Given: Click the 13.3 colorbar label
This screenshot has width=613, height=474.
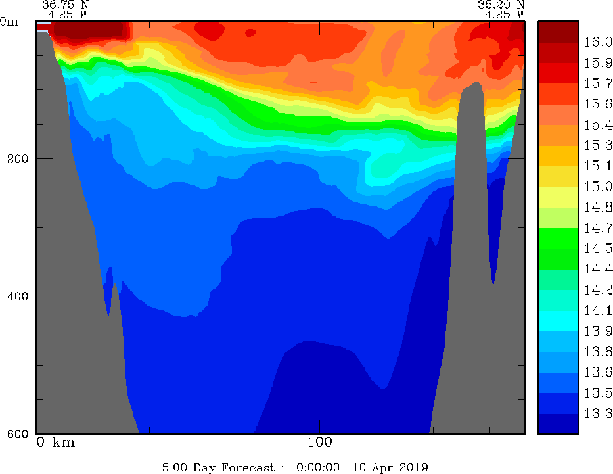Looking at the screenshot, I should click(x=598, y=414).
